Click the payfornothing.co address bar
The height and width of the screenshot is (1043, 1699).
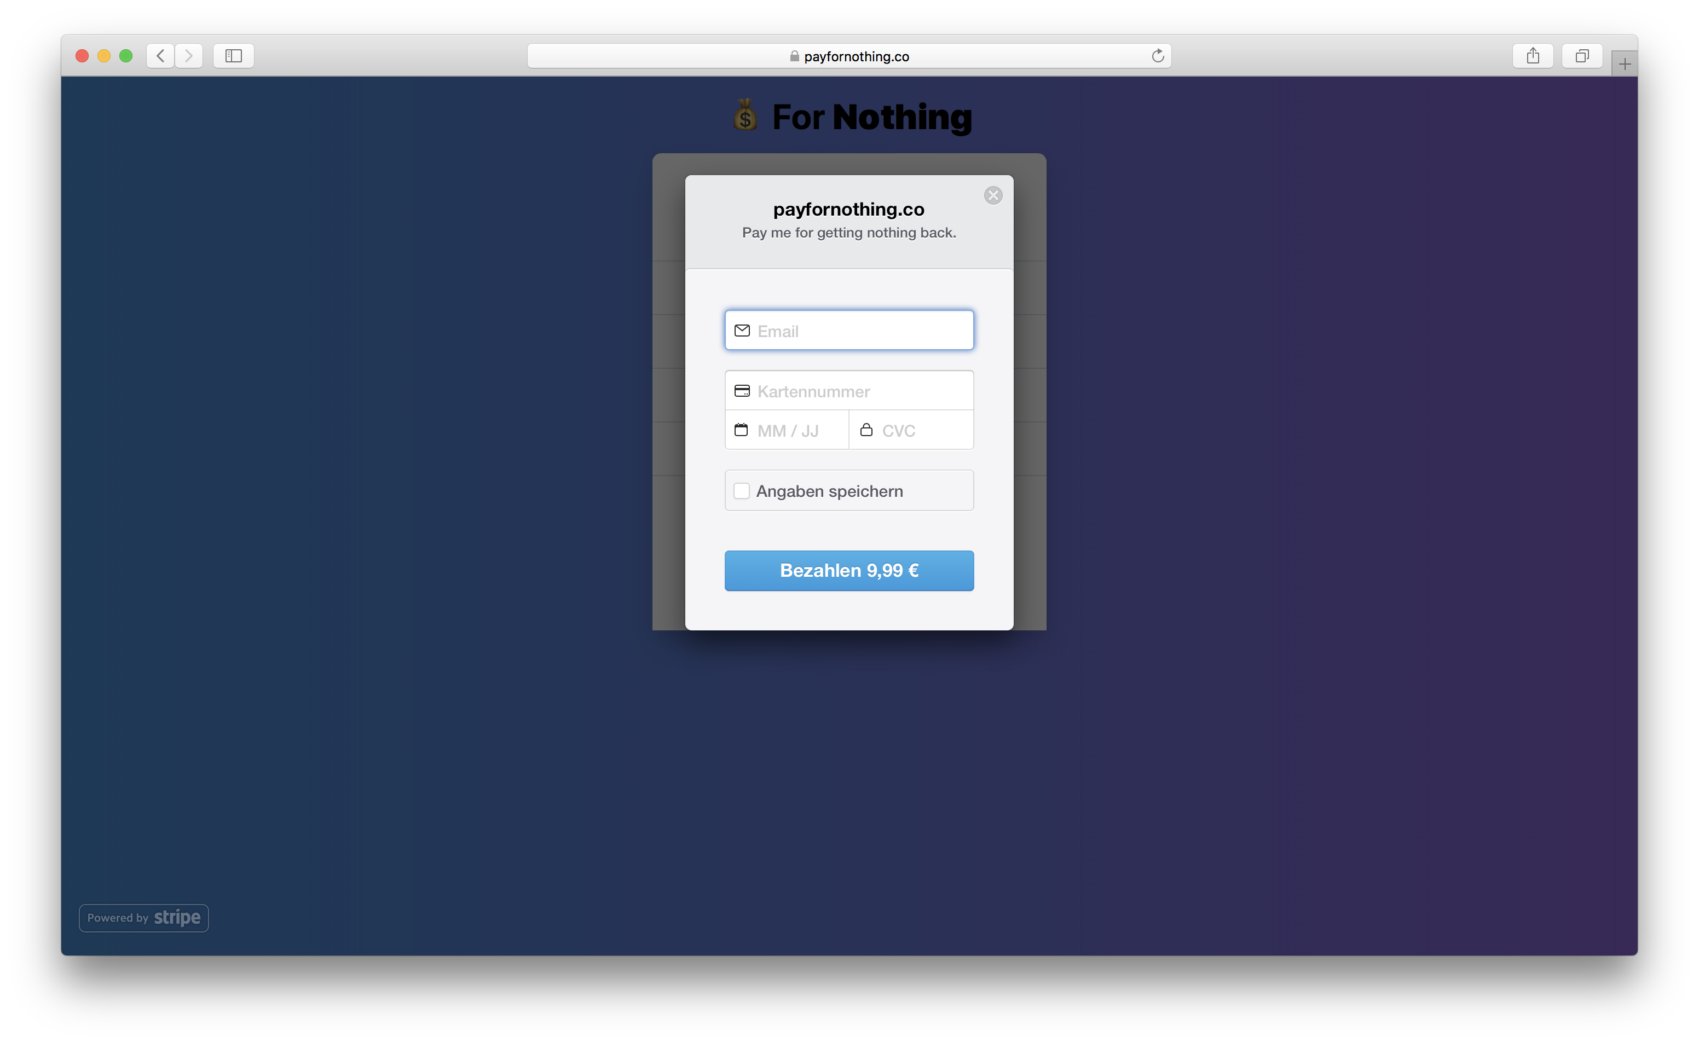tap(848, 56)
